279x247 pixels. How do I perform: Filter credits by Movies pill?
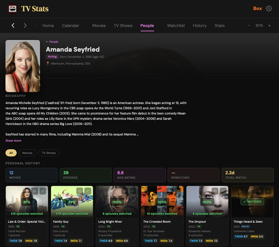[x=28, y=153]
